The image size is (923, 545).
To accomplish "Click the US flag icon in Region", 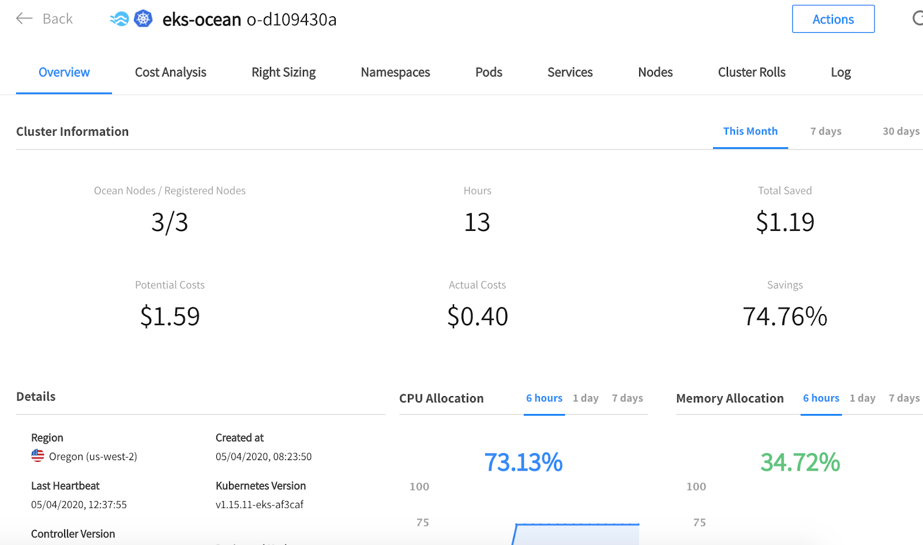I will tap(37, 456).
